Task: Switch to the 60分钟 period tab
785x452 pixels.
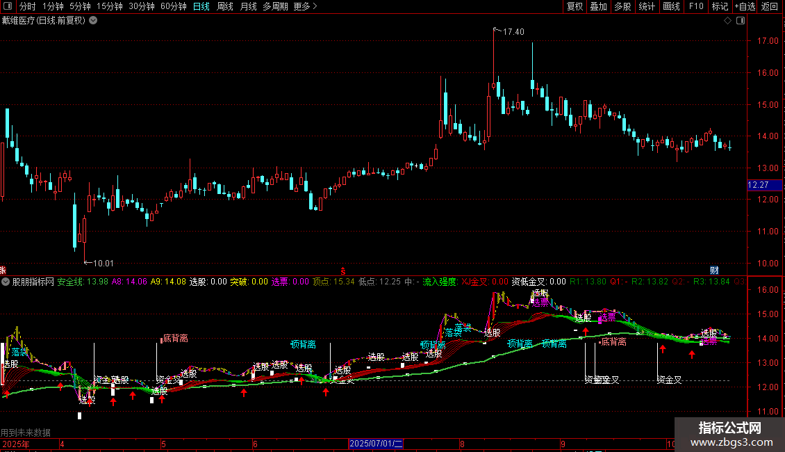Action: (x=173, y=6)
